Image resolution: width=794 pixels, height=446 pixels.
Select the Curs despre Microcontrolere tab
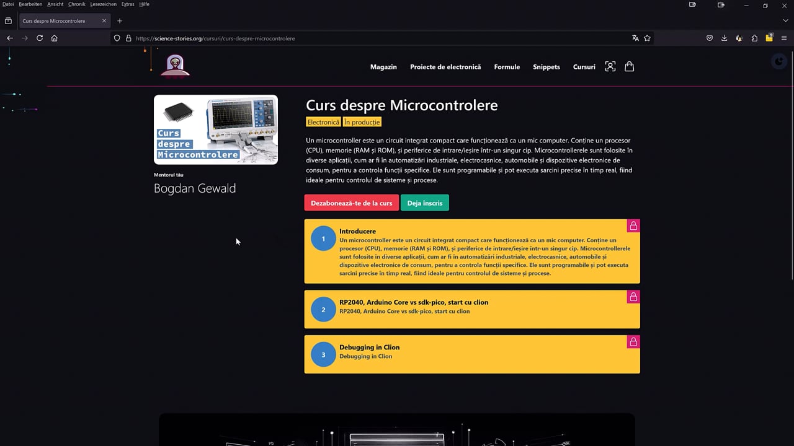(x=64, y=21)
